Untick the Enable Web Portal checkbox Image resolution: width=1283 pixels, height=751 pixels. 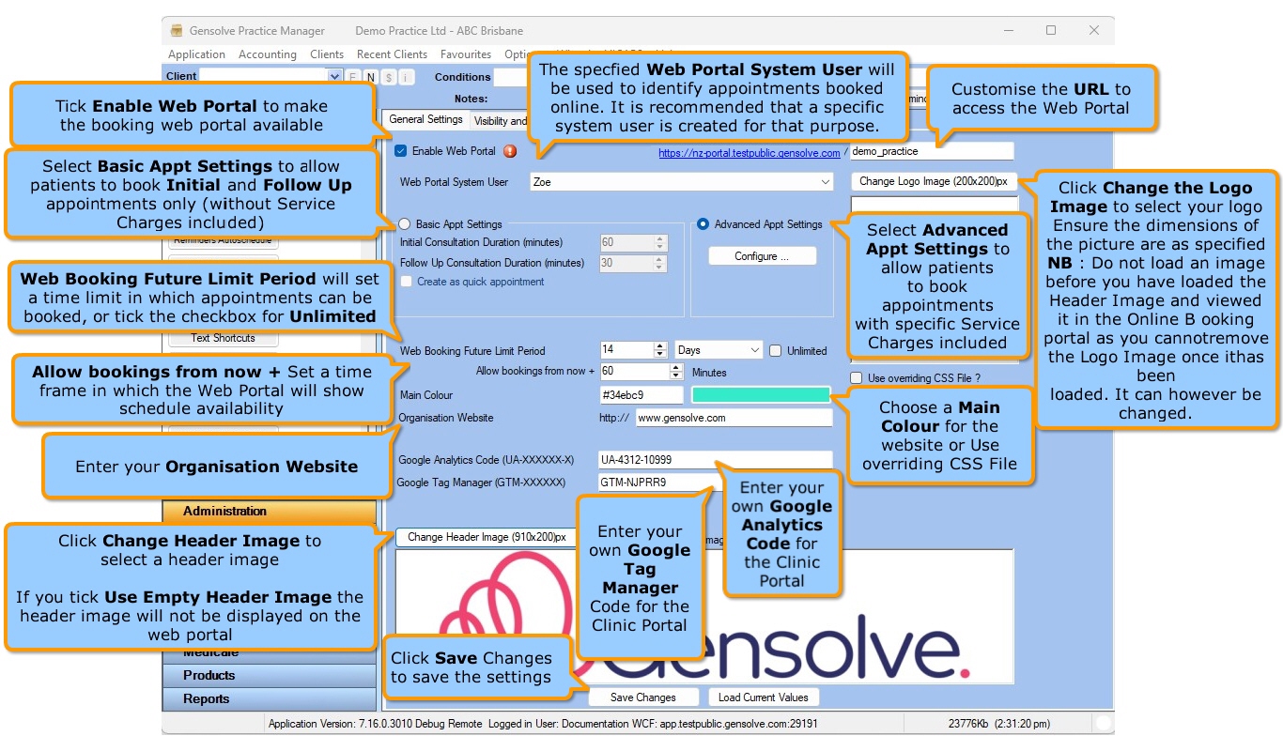(x=401, y=151)
